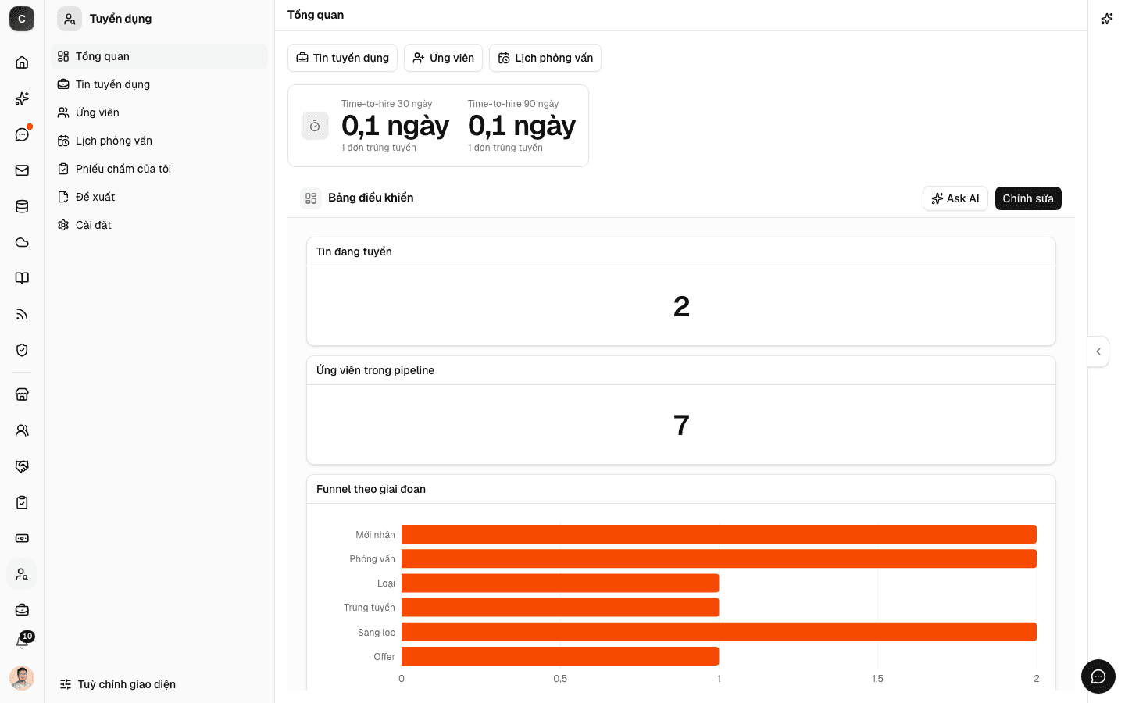Click the 'Loại' bar in the funnel chart
Screen dimensions: 1125x703
tap(560, 583)
